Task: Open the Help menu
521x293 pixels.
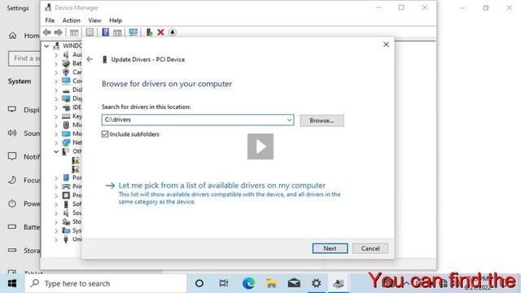Action: point(116,20)
